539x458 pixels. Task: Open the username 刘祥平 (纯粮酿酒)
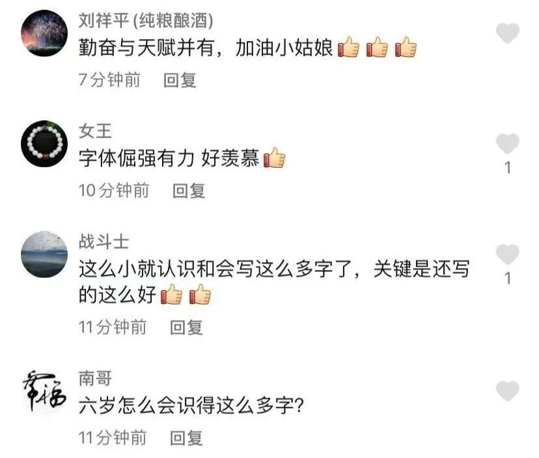point(146,21)
